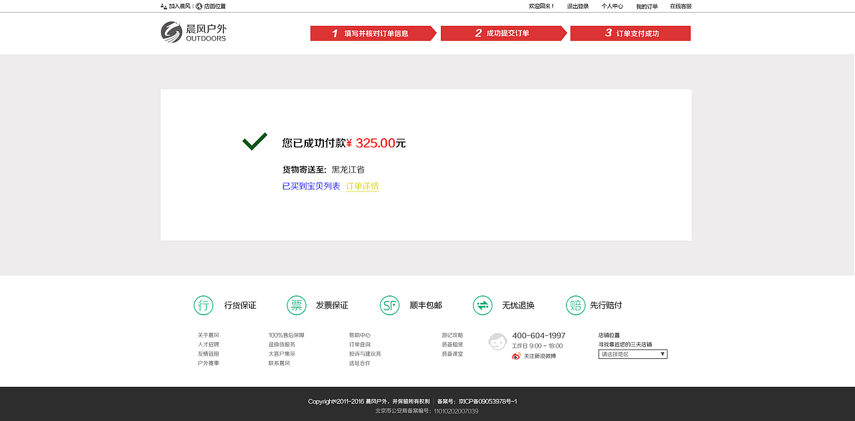Click the 晨风户外 OUTDOORS logo
This screenshot has height=421, width=855.
(x=193, y=33)
